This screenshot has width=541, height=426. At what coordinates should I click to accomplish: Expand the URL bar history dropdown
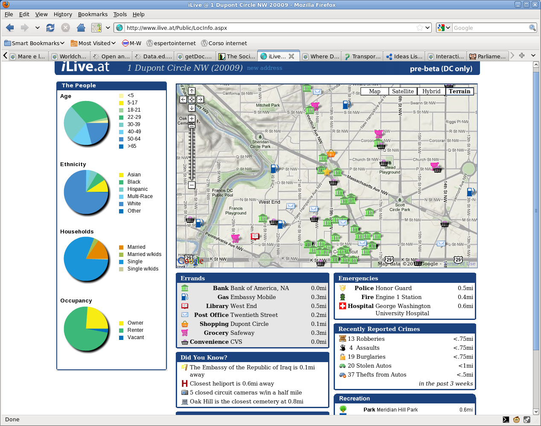(428, 28)
